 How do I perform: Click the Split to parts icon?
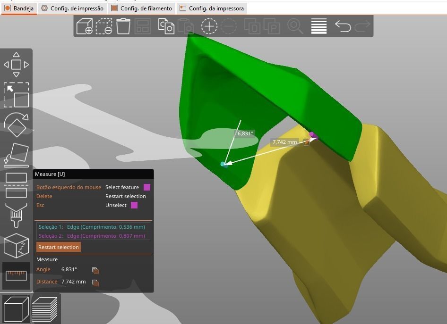[272, 26]
